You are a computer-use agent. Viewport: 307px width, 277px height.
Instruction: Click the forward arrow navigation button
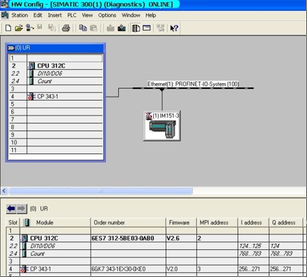point(22,208)
